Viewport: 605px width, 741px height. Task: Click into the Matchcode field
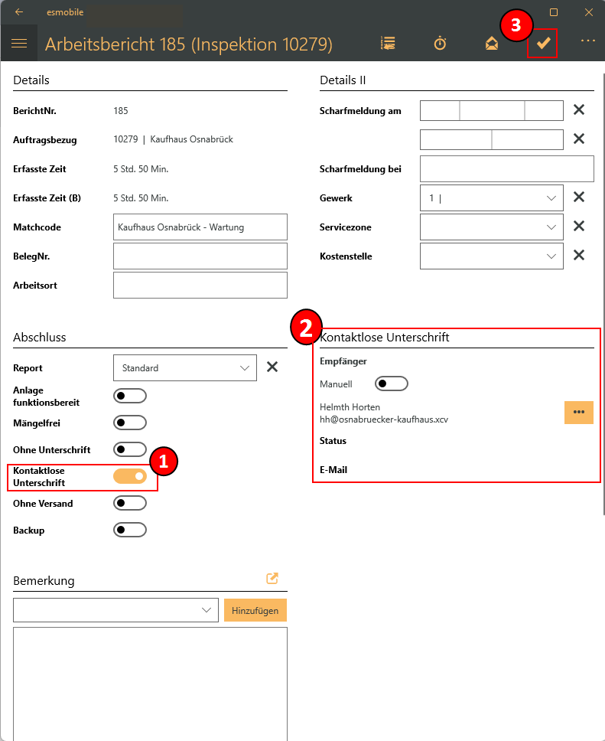pos(200,227)
